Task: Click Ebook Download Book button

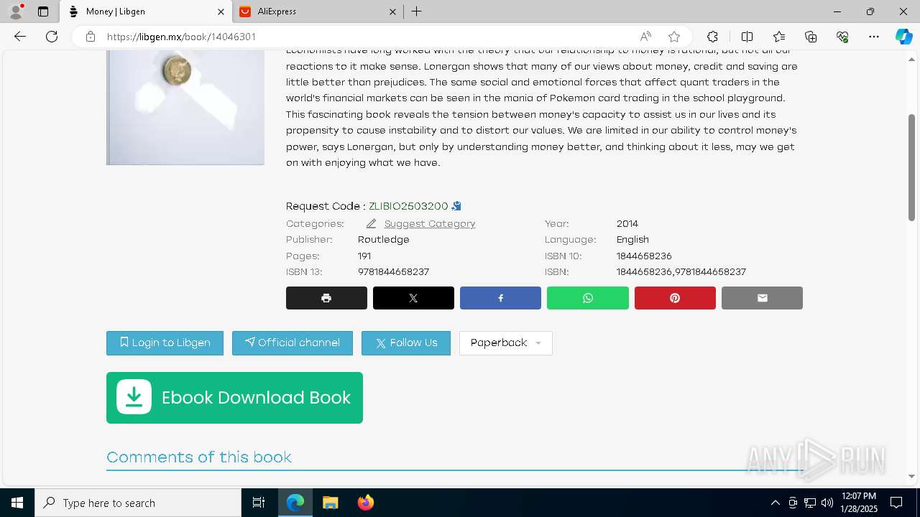Action: tap(234, 398)
